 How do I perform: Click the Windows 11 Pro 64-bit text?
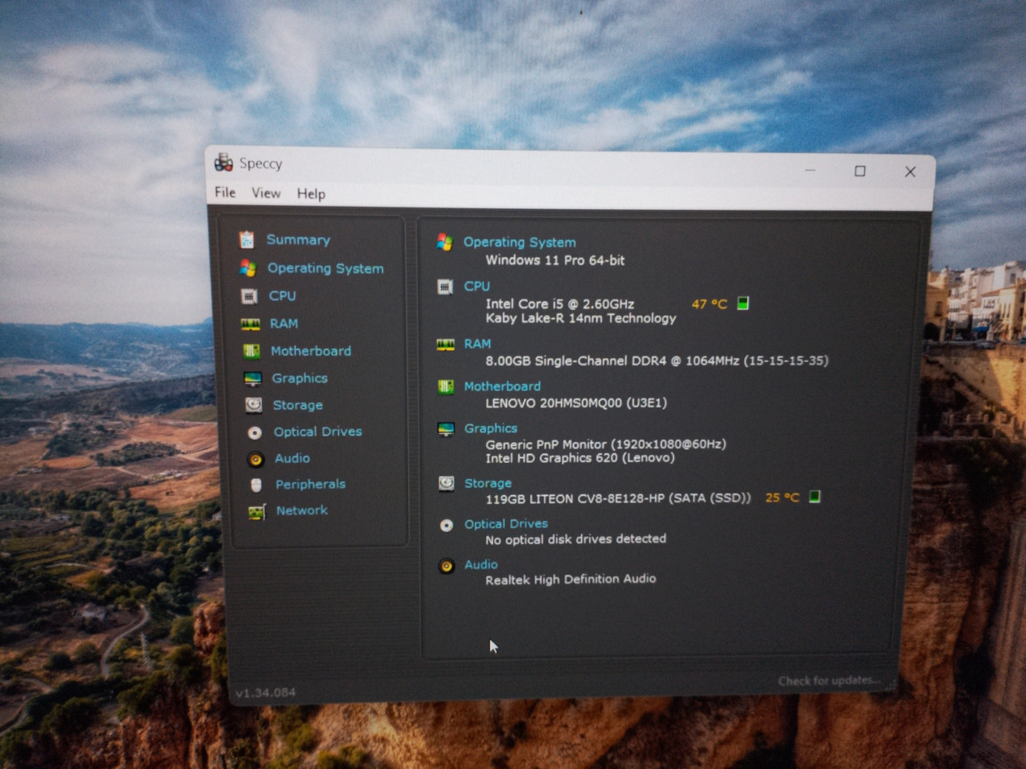click(x=555, y=260)
